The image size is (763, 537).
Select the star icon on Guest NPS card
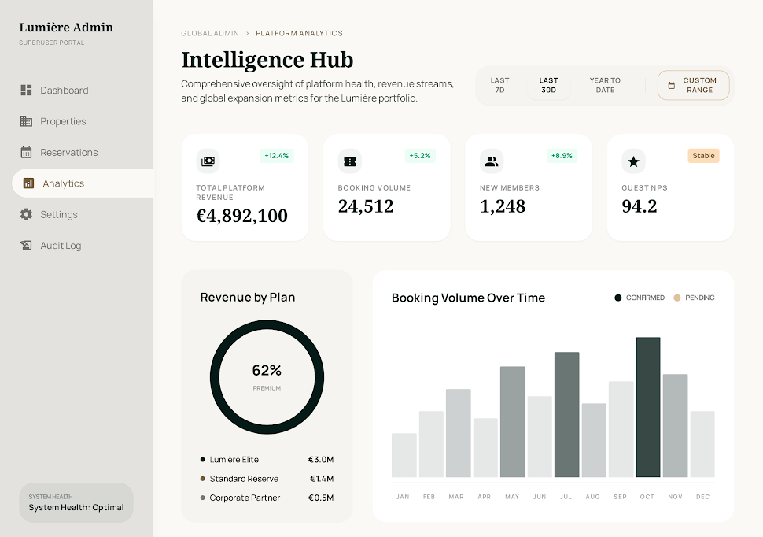tap(633, 161)
